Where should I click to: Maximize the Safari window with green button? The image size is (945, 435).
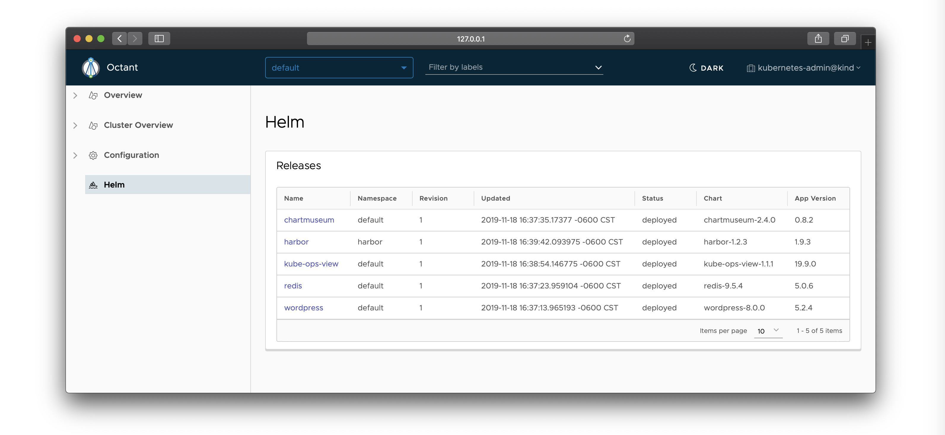coord(101,39)
